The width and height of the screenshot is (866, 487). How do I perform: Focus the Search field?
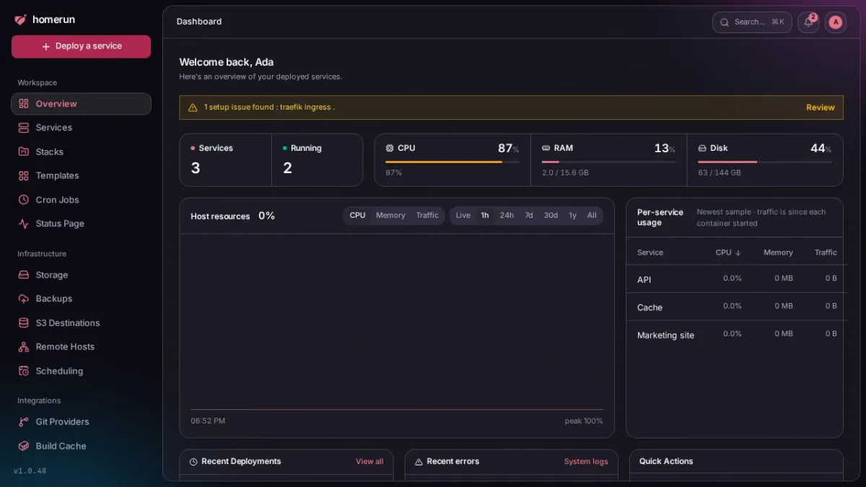[752, 22]
